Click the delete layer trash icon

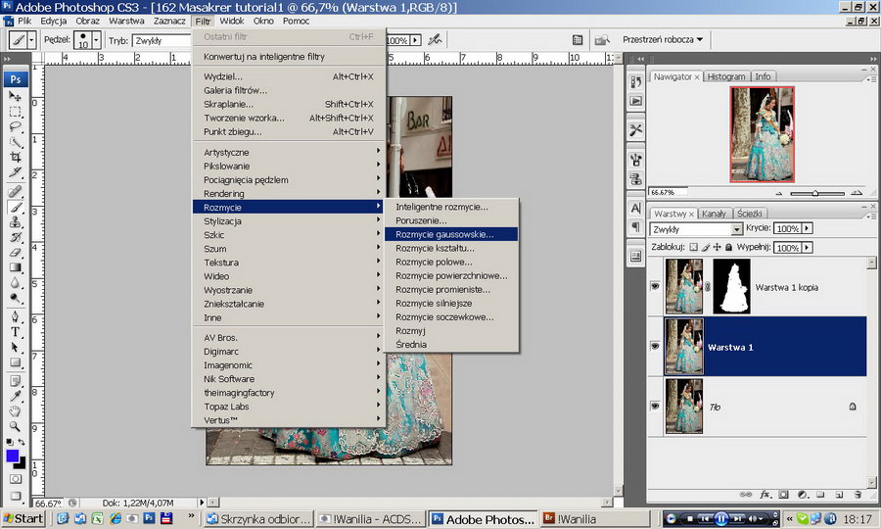[x=858, y=495]
